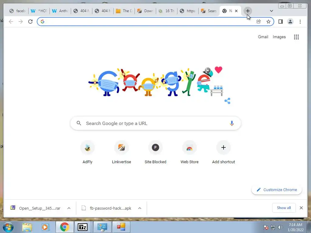
Task: Open the Chrome three-dot menu
Action: (300, 22)
